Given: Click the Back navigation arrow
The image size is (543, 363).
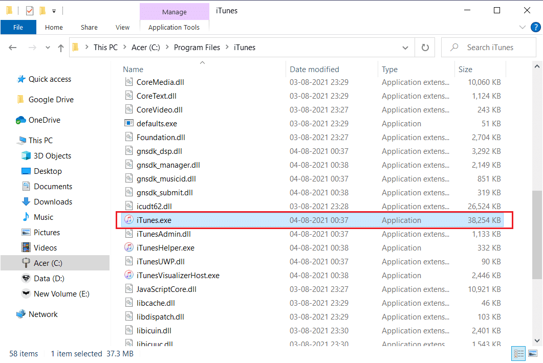Looking at the screenshot, I should click(12, 47).
